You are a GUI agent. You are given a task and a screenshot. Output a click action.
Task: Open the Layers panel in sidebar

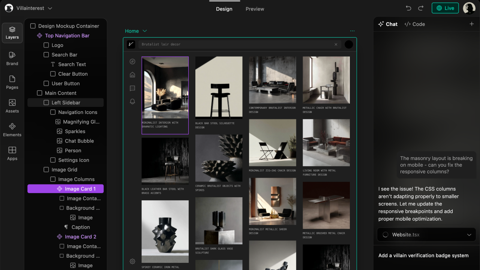[12, 33]
